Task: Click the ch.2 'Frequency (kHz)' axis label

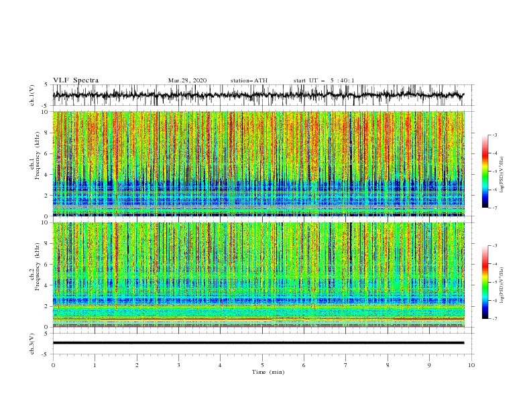Action: click(37, 266)
